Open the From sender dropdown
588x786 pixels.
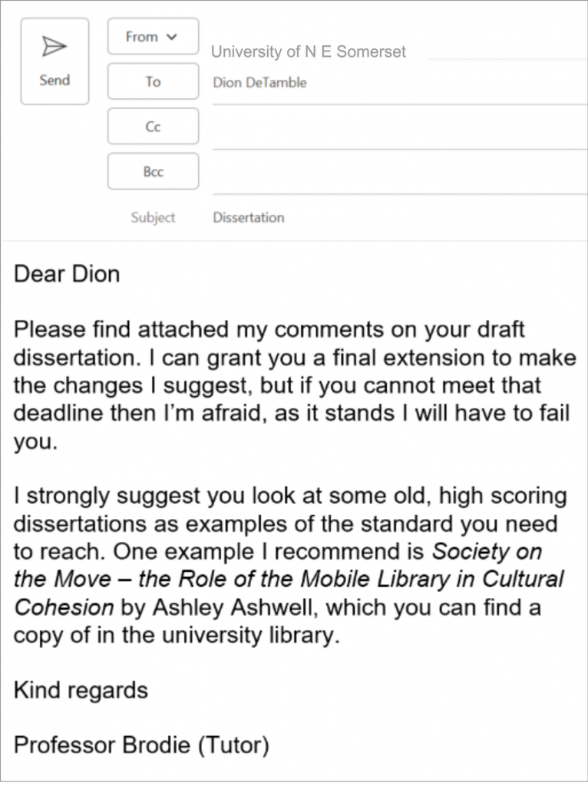153,37
